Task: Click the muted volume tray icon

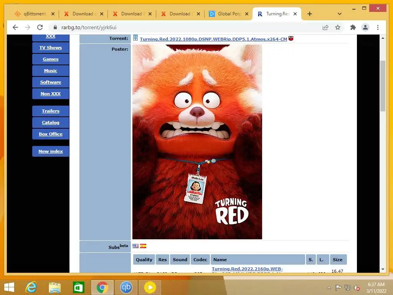Action: click(x=357, y=288)
